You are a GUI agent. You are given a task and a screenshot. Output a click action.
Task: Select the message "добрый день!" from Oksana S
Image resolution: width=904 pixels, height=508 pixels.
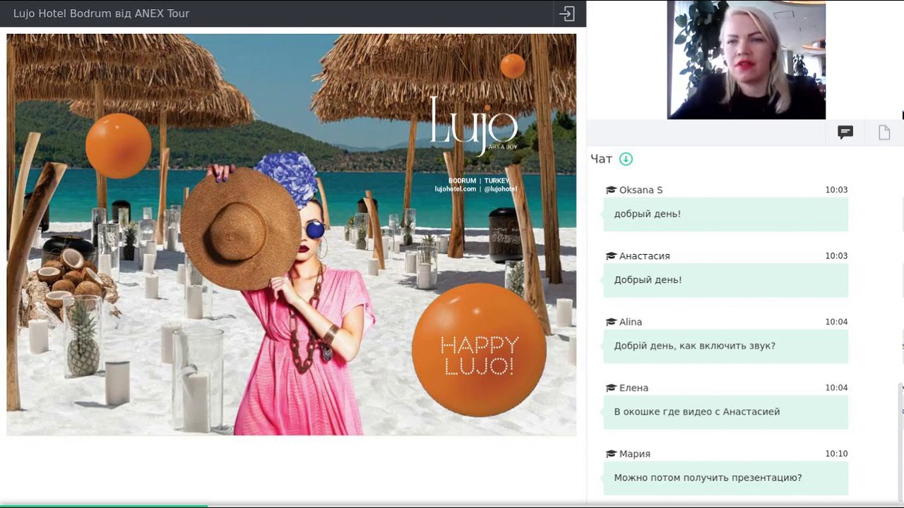(x=725, y=214)
